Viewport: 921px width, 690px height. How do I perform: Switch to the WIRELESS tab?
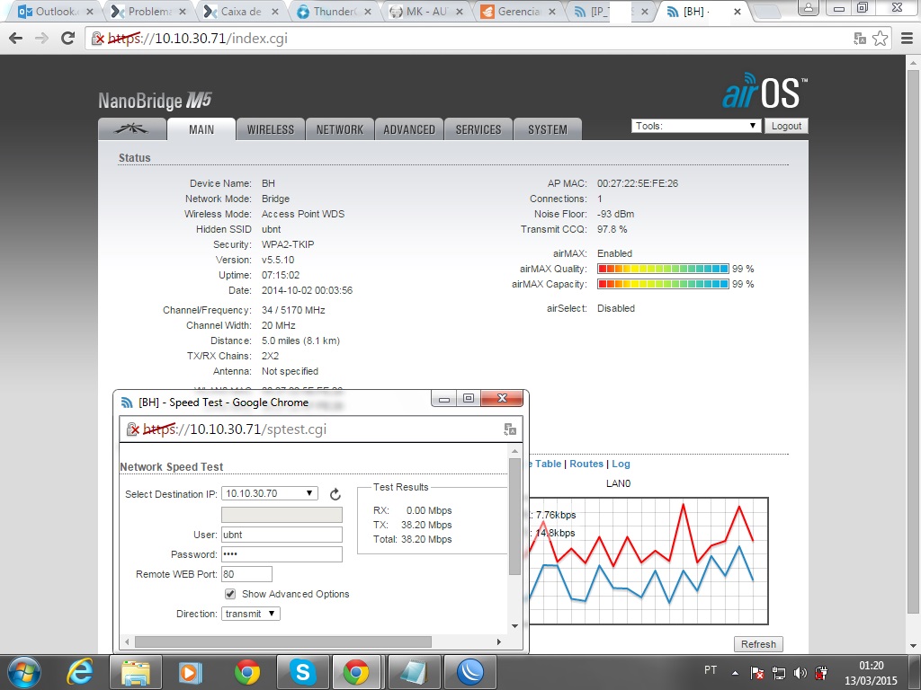(270, 129)
